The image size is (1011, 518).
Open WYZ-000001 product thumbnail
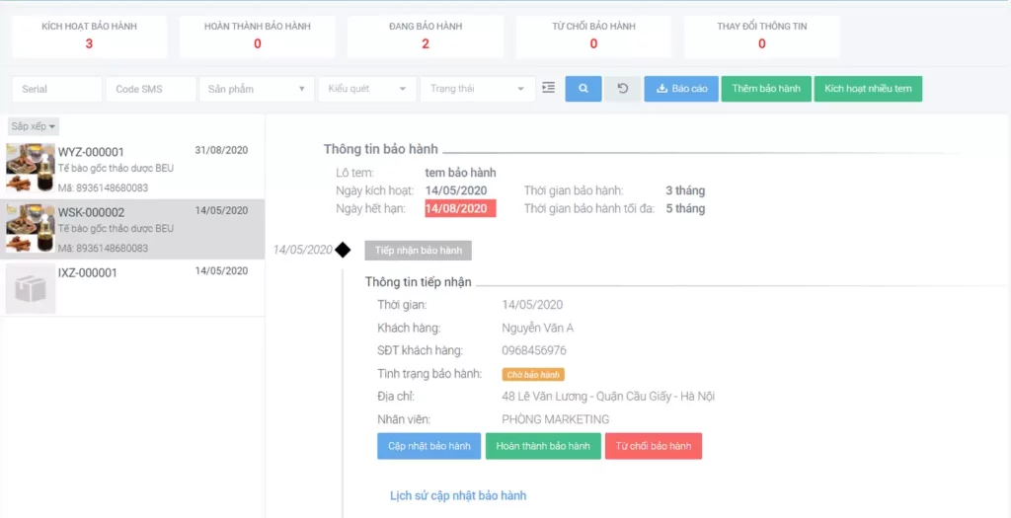point(31,169)
